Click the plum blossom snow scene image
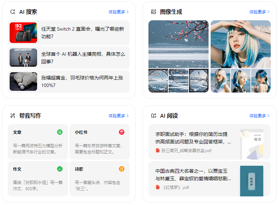Screen dimensions: 279x205 click(178, 45)
